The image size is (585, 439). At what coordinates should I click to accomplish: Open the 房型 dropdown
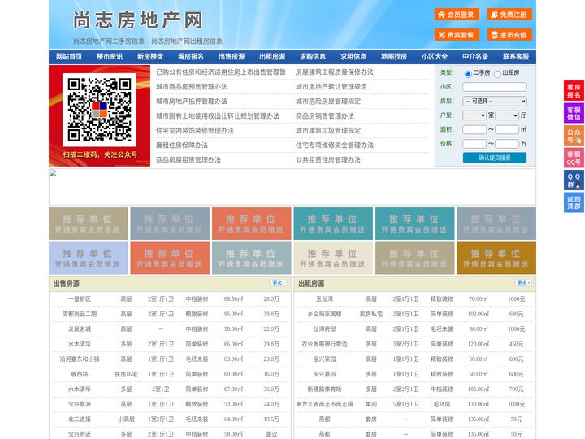click(495, 101)
